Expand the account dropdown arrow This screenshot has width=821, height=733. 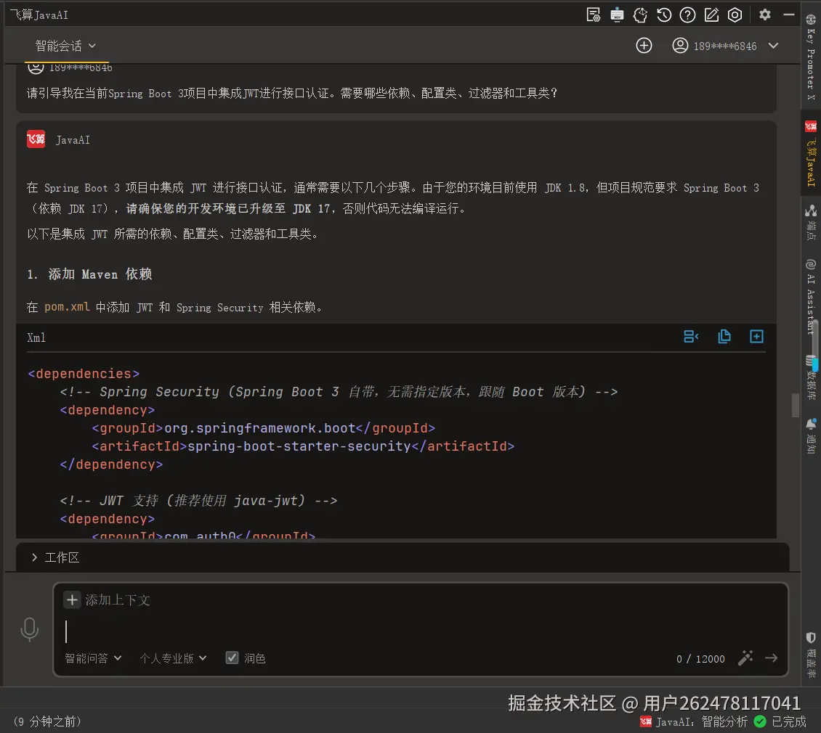click(x=773, y=46)
